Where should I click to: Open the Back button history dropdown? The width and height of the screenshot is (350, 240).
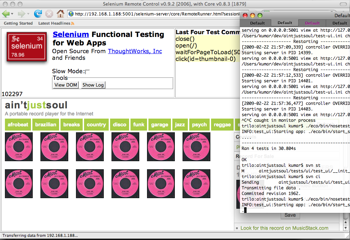coord(12,14)
